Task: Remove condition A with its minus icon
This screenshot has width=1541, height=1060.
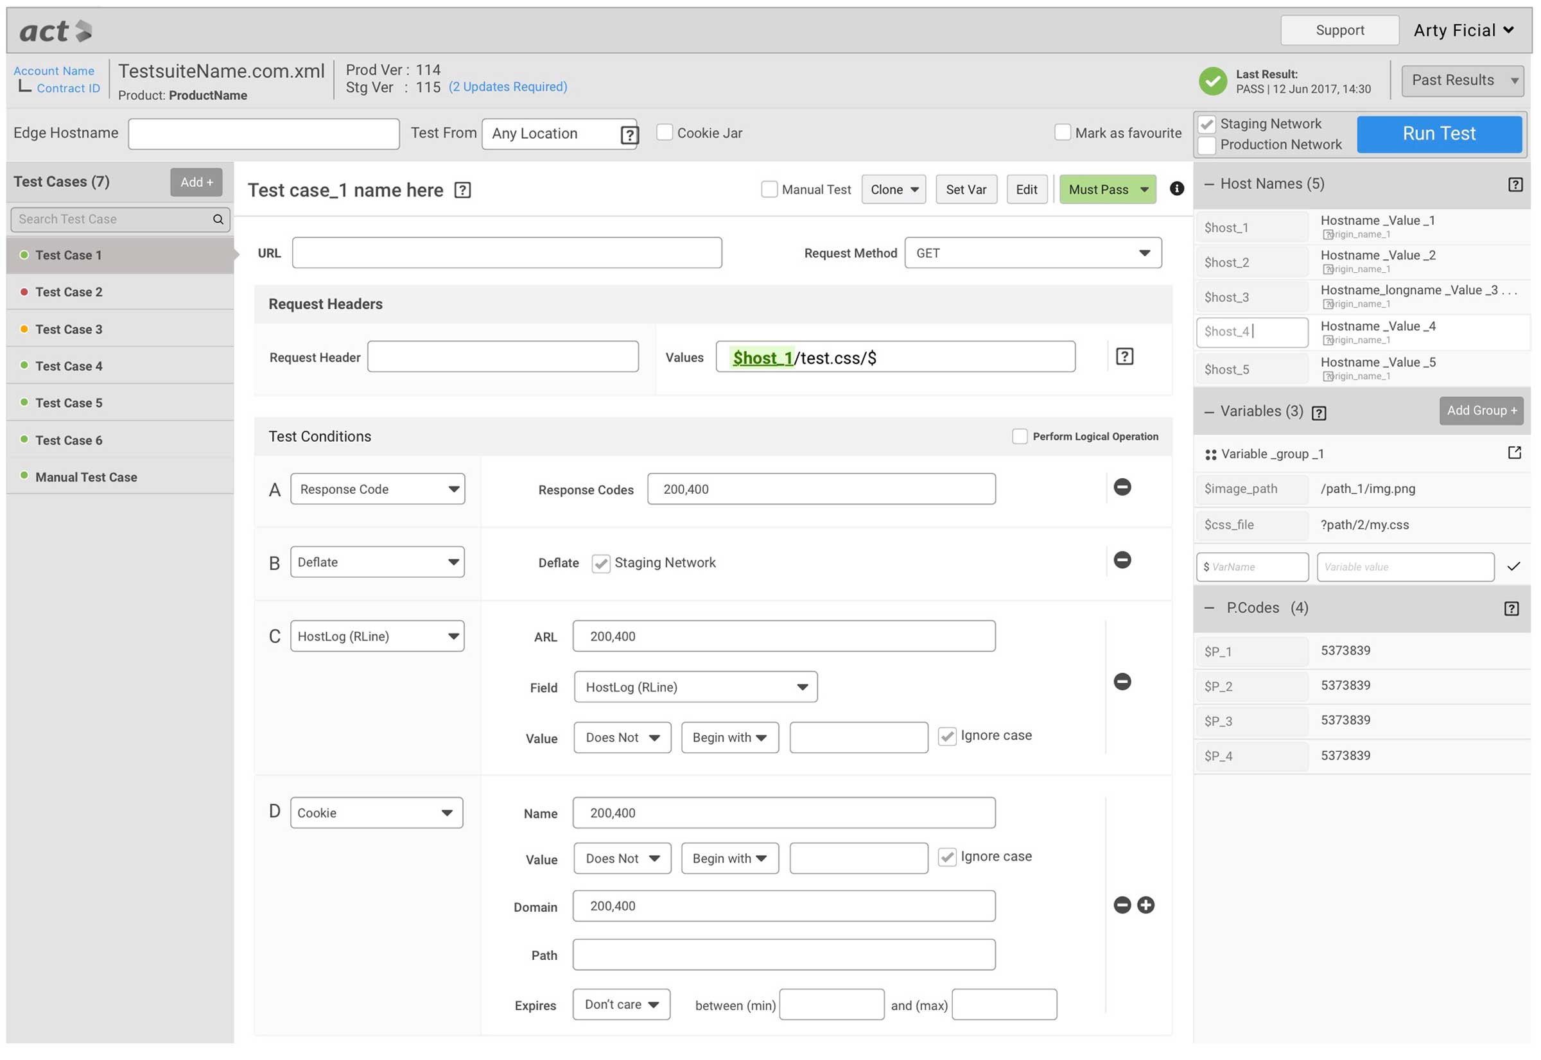Action: tap(1122, 487)
